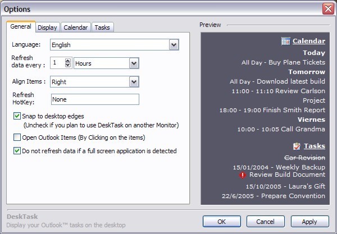Click the Calendar heading link in Preview
The image size is (337, 234).
pos(309,41)
